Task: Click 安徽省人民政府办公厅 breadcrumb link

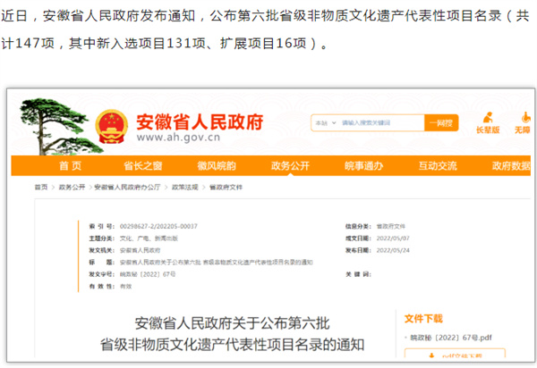Action: (x=127, y=188)
